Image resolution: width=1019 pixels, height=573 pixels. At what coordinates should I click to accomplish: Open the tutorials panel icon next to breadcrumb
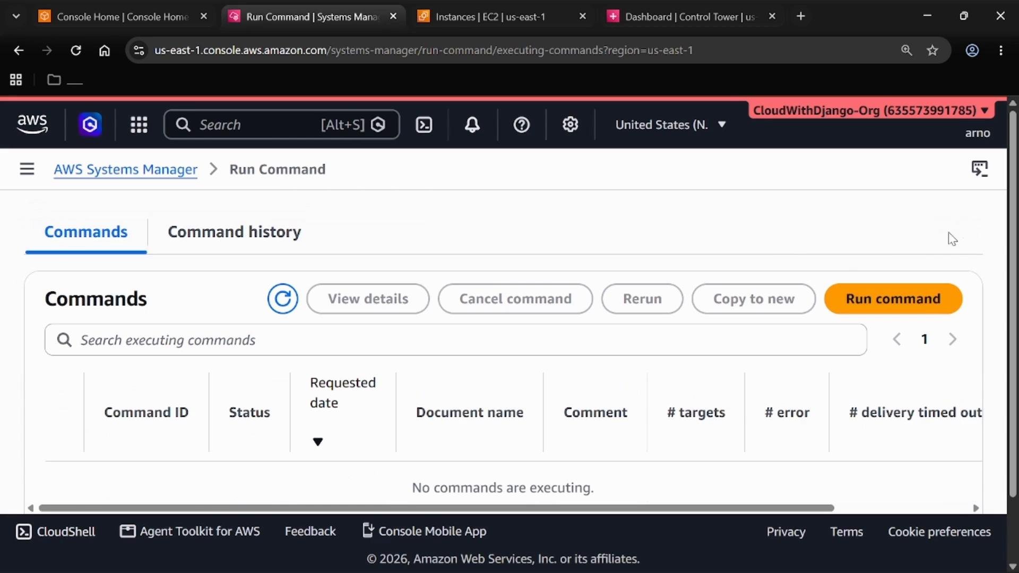980,169
